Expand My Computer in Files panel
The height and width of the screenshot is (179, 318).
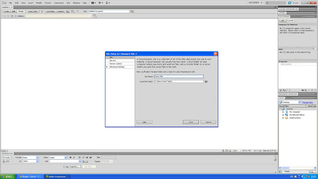pos(283,112)
